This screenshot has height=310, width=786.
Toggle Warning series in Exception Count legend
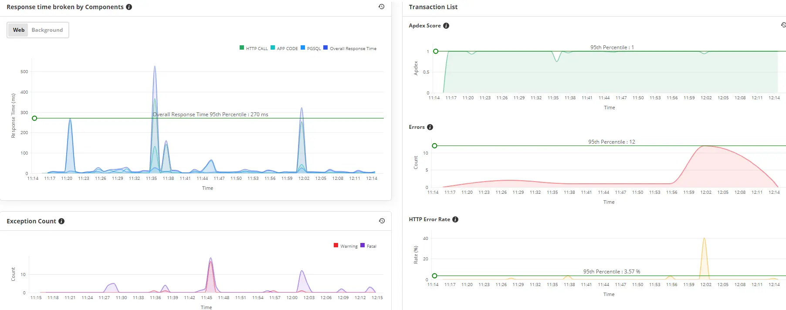click(x=346, y=246)
